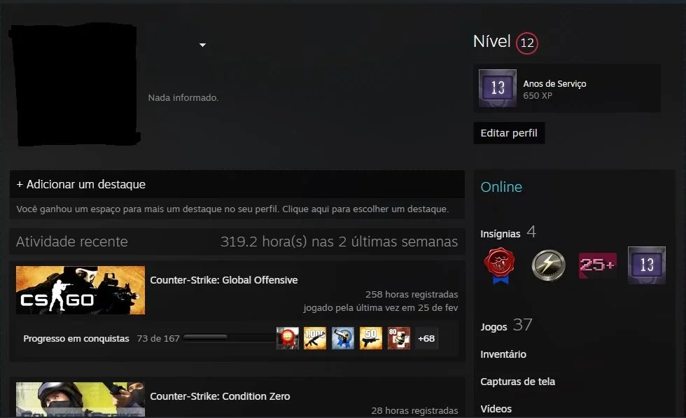This screenshot has height=418, width=686.
Task: Click the 'Atividade recente' heading
Action: pos(71,242)
